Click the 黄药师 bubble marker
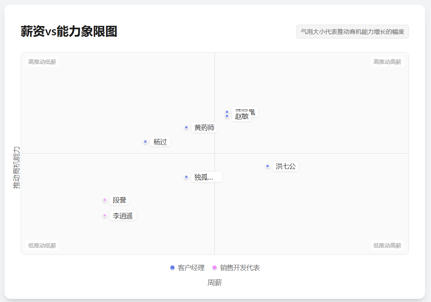 click(186, 127)
